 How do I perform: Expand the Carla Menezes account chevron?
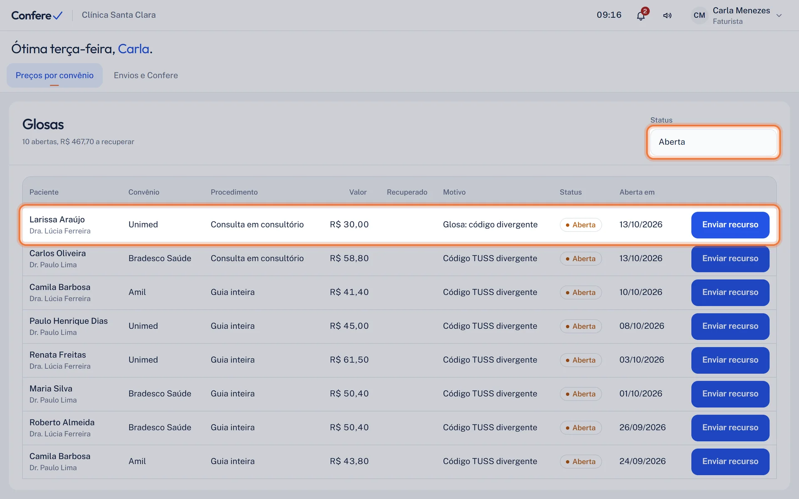779,15
